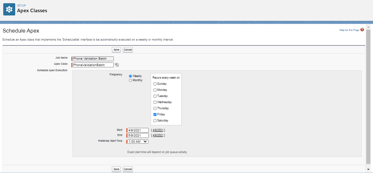Click the top Save button

pos(116,50)
